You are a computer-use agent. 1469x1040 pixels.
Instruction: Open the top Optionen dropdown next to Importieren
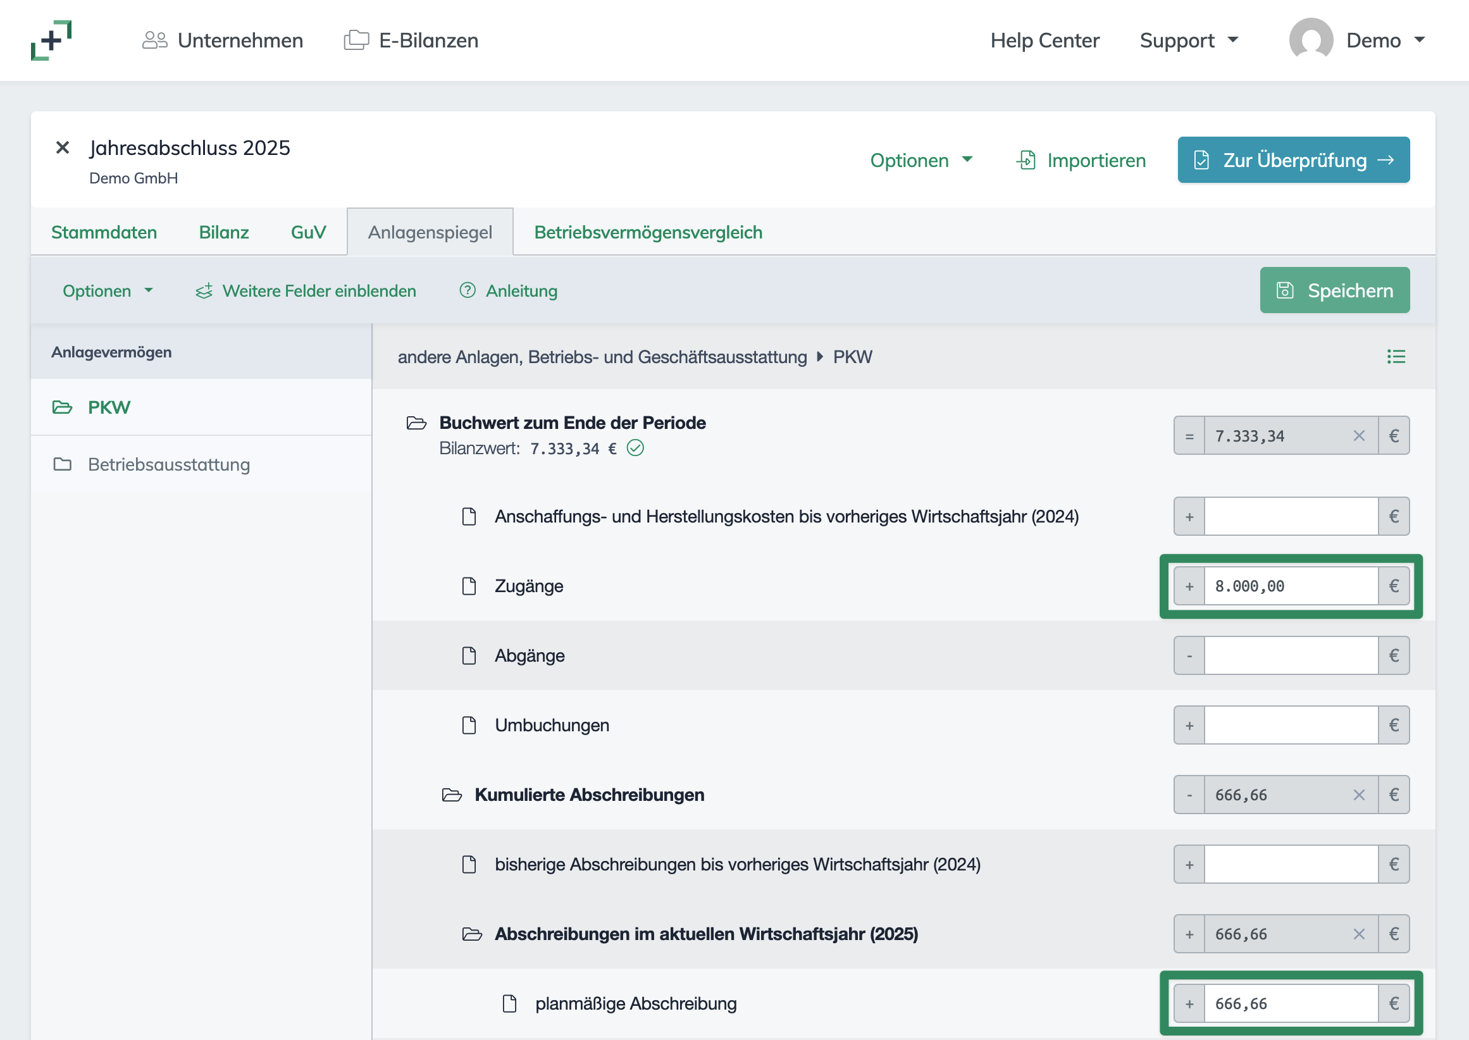(x=921, y=160)
